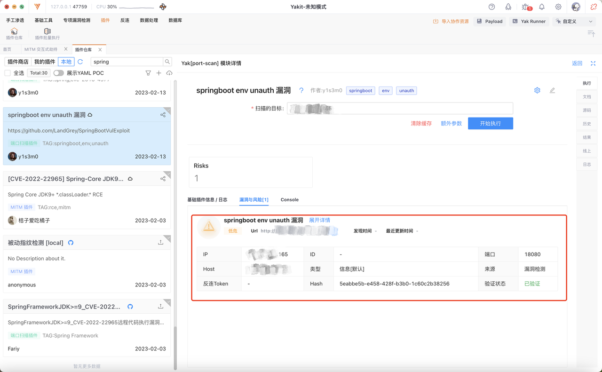Open the 专项漏洞检测 menu
The height and width of the screenshot is (372, 602).
pyautogui.click(x=77, y=21)
